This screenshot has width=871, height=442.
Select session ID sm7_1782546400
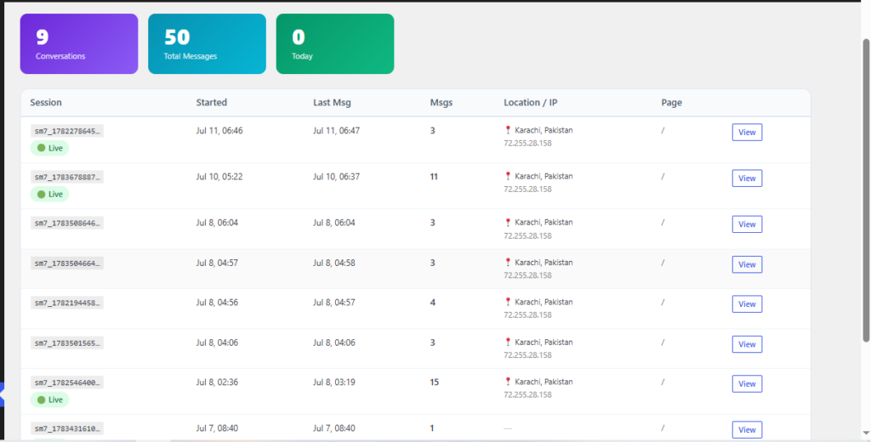67,382
